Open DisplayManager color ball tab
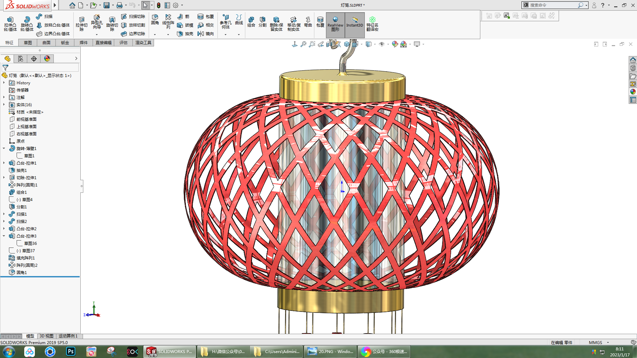The width and height of the screenshot is (637, 358). pyautogui.click(x=47, y=58)
